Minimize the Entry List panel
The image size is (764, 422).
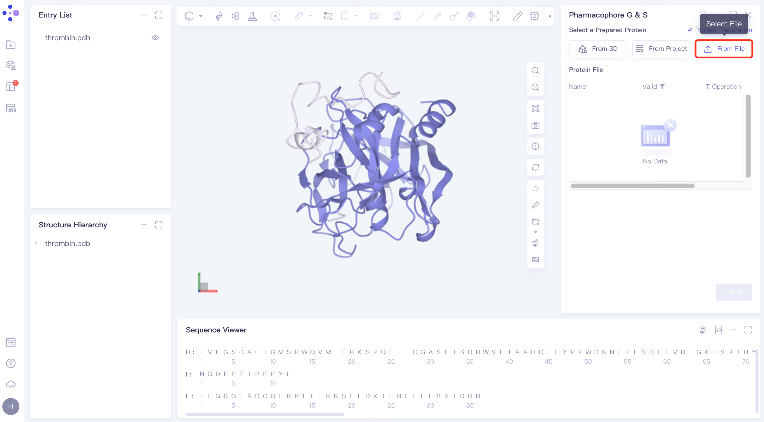pos(144,15)
